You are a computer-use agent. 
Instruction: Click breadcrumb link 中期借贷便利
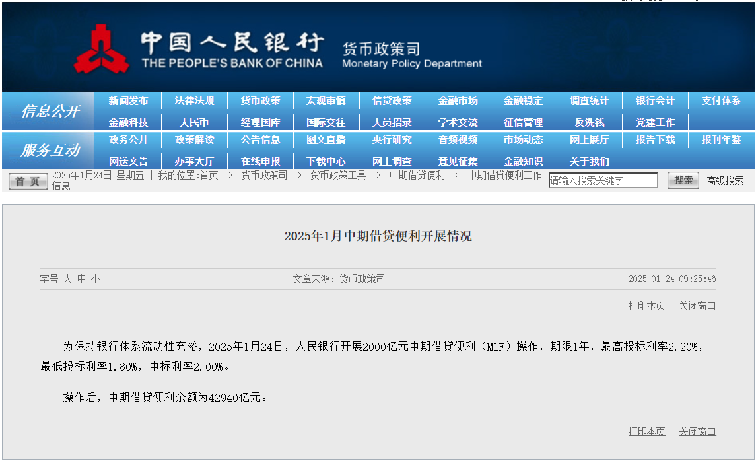417,176
